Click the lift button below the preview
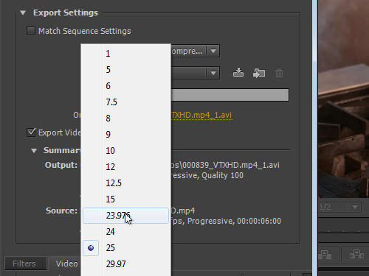The width and height of the screenshot is (369, 276). click(x=325, y=255)
